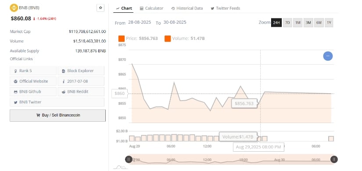362x171 pixels.
Task: Click the To date field
Action: coord(175,22)
